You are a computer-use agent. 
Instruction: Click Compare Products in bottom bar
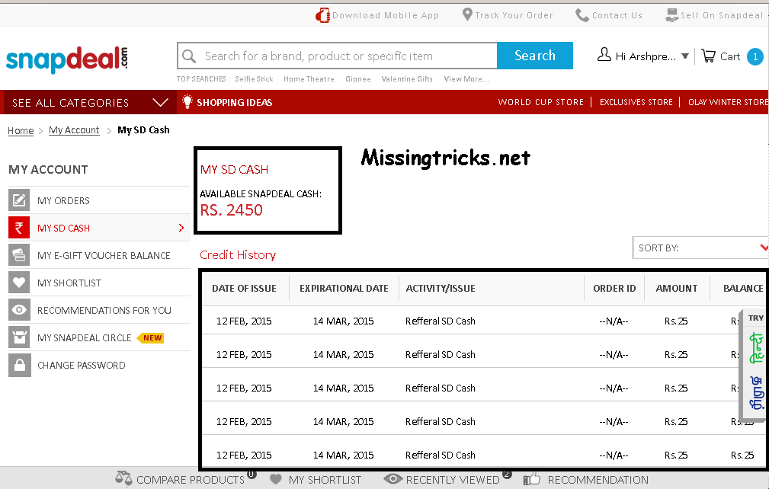click(x=191, y=480)
